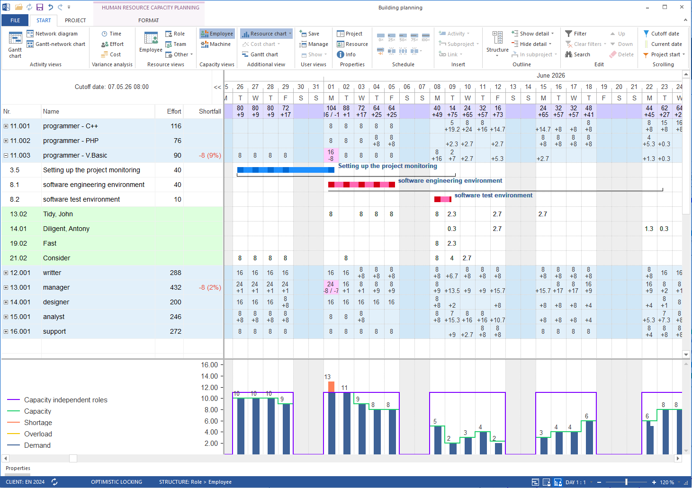Set schedule progress to 0%
Viewport: 692px width, 488px height.
pyautogui.click(x=381, y=37)
